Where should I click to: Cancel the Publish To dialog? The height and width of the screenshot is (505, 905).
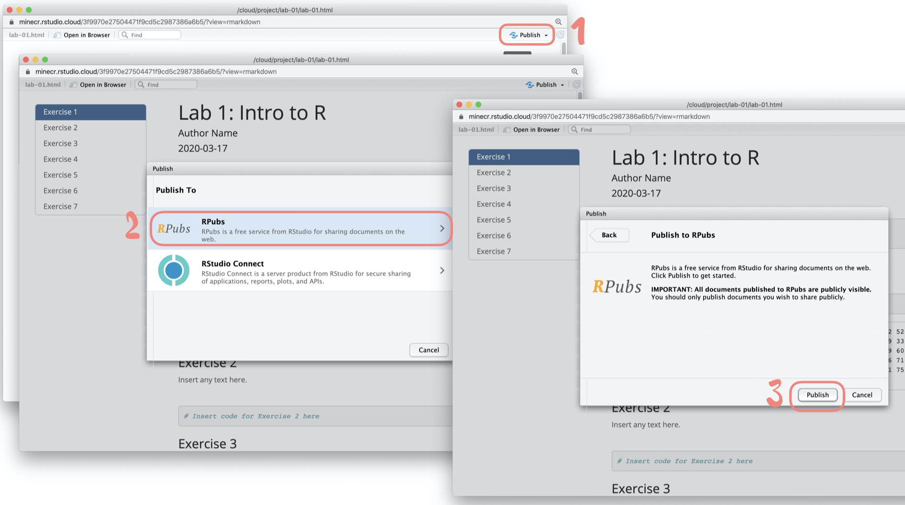coord(429,350)
